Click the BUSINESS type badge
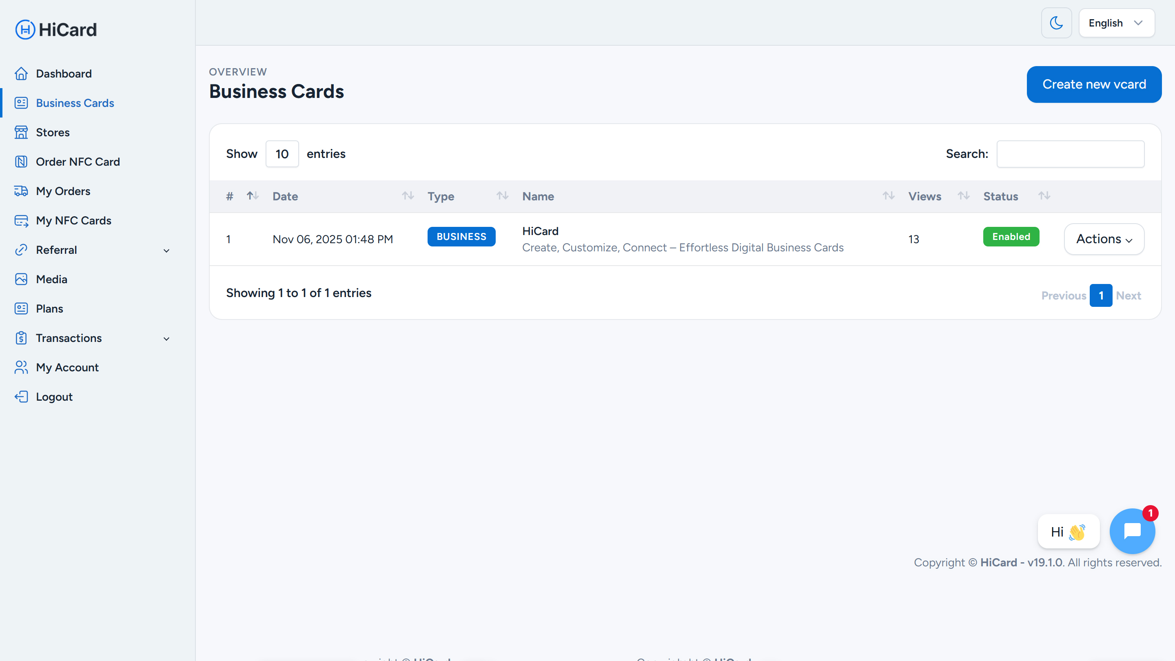1175x661 pixels. point(461,237)
